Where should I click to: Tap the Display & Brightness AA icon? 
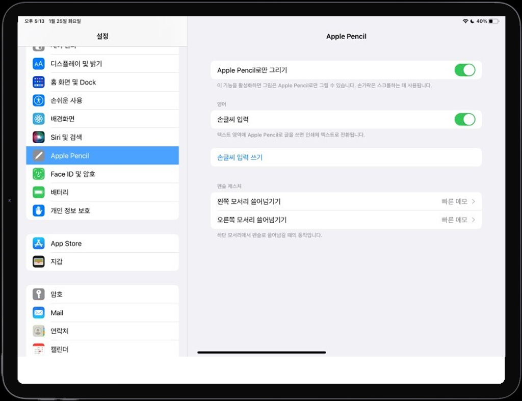[x=39, y=64]
